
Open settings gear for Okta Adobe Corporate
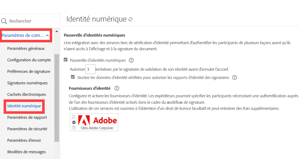pyautogui.click(x=74, y=122)
